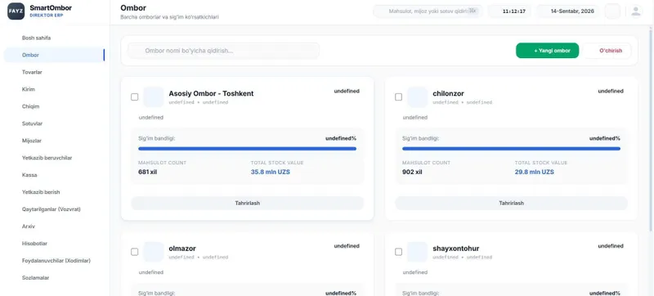Screen dimensions: 654x296
Task: Click the page vertical scrollbar
Action: tap(651, 129)
